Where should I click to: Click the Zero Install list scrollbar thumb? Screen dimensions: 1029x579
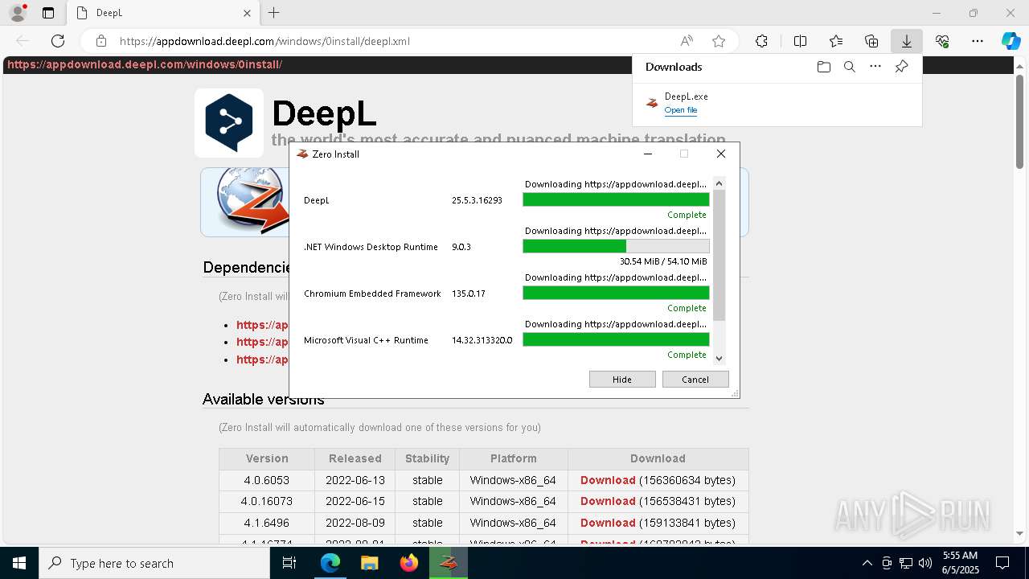pyautogui.click(x=719, y=255)
